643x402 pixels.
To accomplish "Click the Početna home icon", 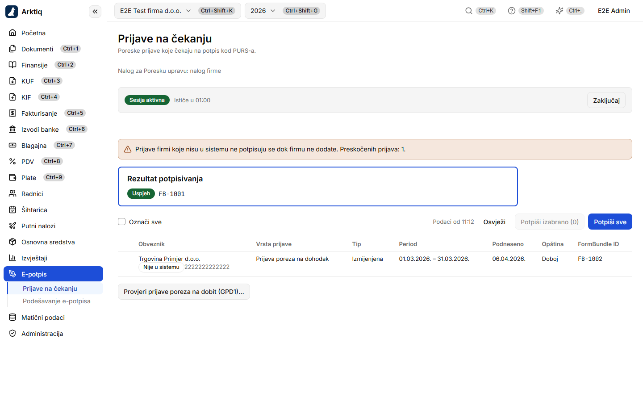I will click(x=13, y=33).
